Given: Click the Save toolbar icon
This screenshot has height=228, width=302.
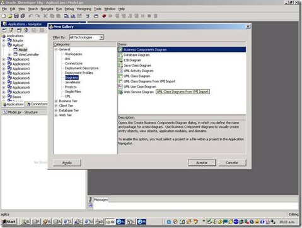Looking at the screenshot, I should tap(16, 16).
